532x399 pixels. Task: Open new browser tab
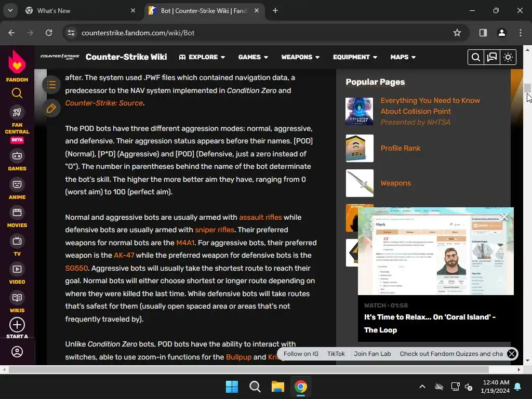[275, 10]
